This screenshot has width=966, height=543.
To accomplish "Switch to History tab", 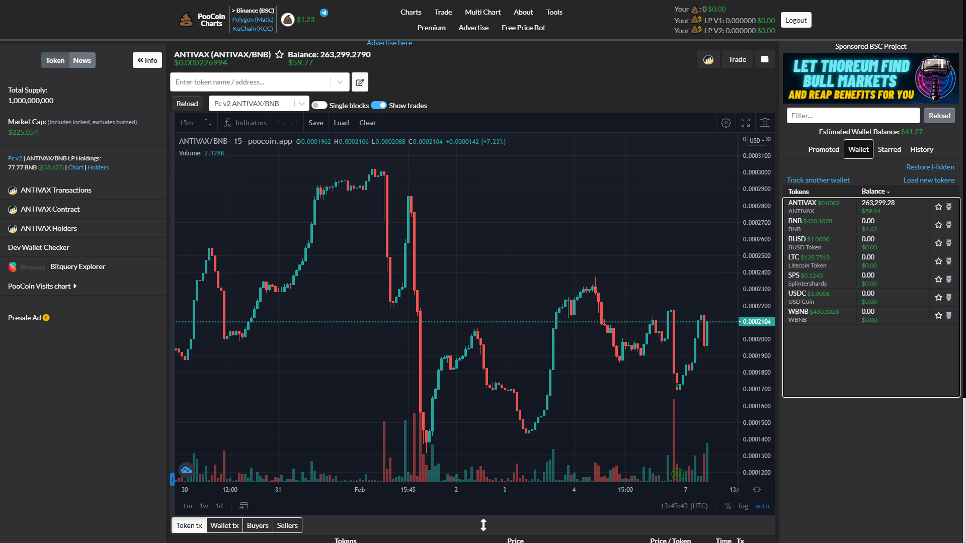I will [x=921, y=149].
